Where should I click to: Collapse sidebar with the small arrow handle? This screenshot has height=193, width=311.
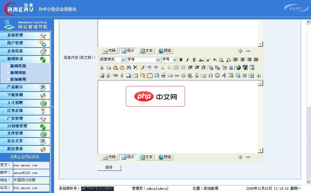coord(52,107)
